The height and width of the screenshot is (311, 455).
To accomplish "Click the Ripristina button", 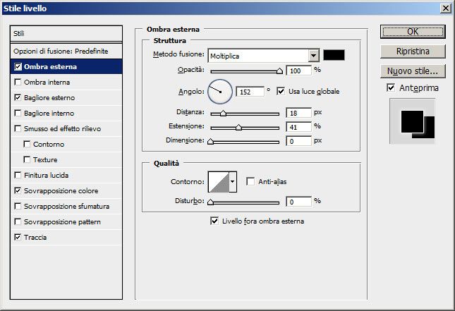I will pyautogui.click(x=413, y=51).
